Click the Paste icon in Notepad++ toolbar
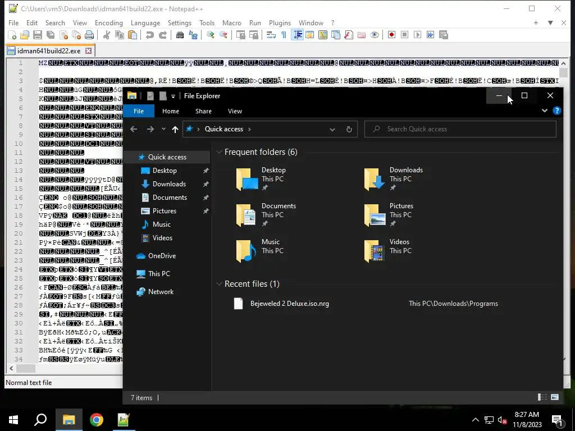The height and width of the screenshot is (431, 575). (133, 35)
